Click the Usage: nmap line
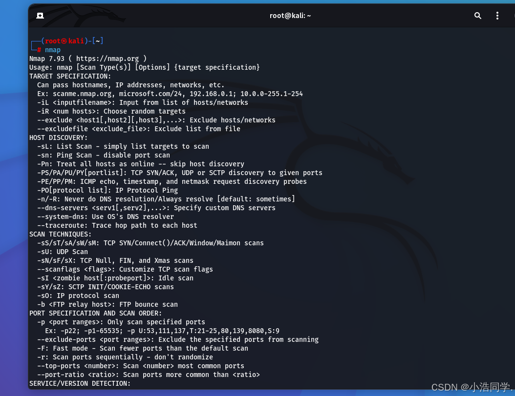The height and width of the screenshot is (396, 515). point(145,67)
